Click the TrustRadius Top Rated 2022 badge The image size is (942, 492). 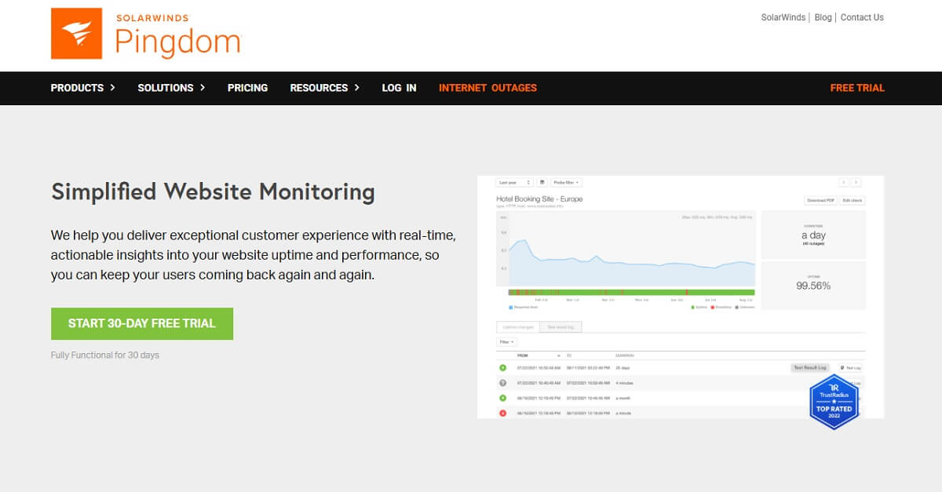(834, 401)
